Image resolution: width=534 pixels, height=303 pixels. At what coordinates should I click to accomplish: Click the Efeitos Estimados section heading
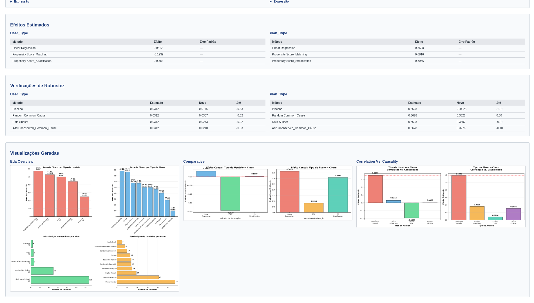coord(30,25)
